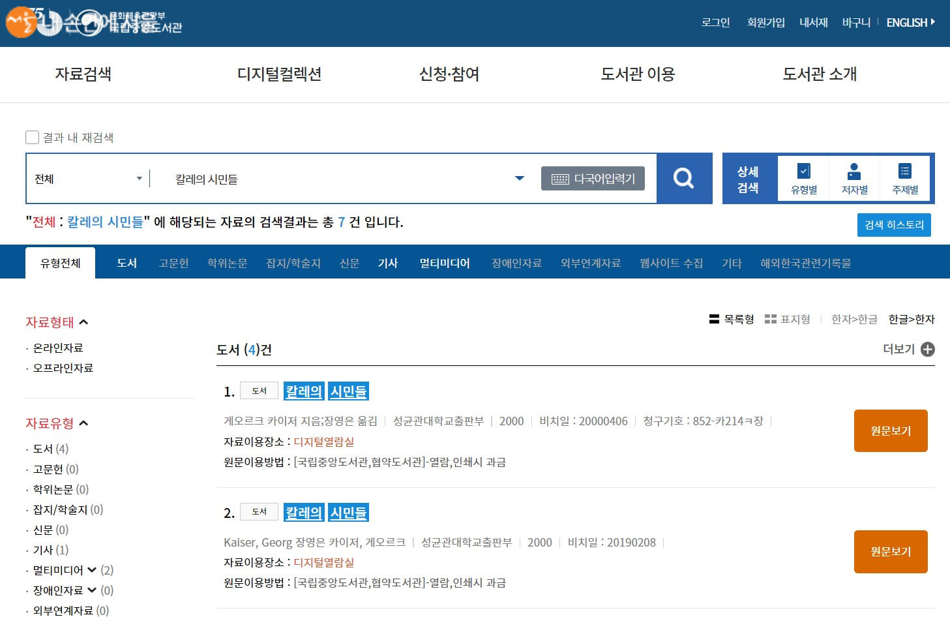The image size is (950, 617).
Task: Open the 신청·참여 main menu
Action: click(x=449, y=74)
